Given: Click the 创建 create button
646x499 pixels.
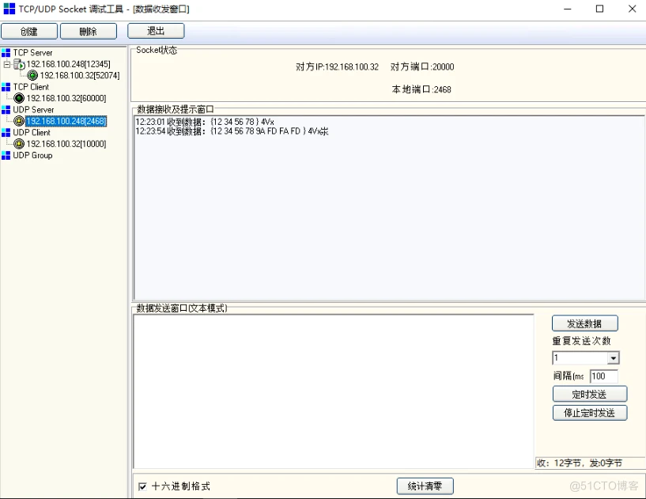Looking at the screenshot, I should pyautogui.click(x=28, y=31).
